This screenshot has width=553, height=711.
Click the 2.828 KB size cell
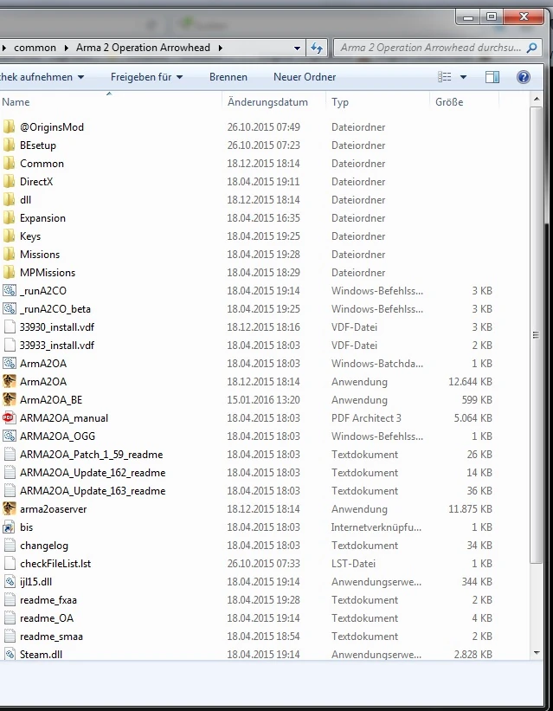coord(473,655)
